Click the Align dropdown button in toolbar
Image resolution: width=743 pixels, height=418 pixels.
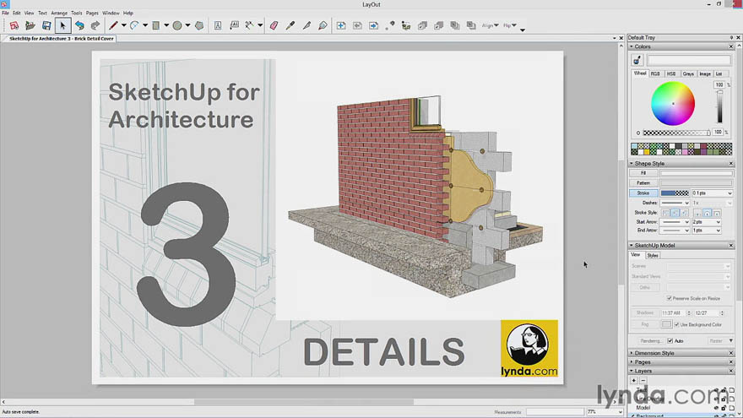(x=490, y=25)
